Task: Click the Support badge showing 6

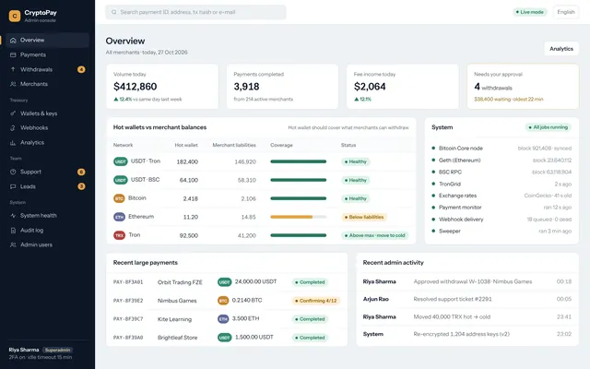Action: [81, 173]
